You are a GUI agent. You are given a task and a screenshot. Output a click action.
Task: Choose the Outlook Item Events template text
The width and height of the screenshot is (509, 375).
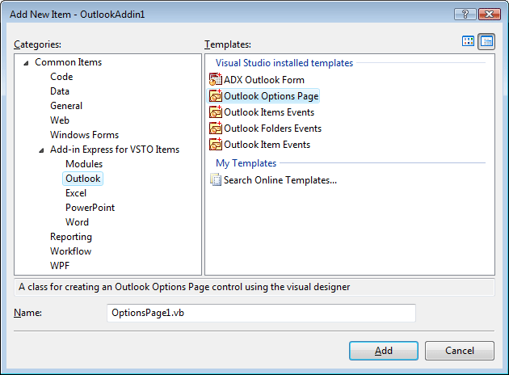point(267,145)
